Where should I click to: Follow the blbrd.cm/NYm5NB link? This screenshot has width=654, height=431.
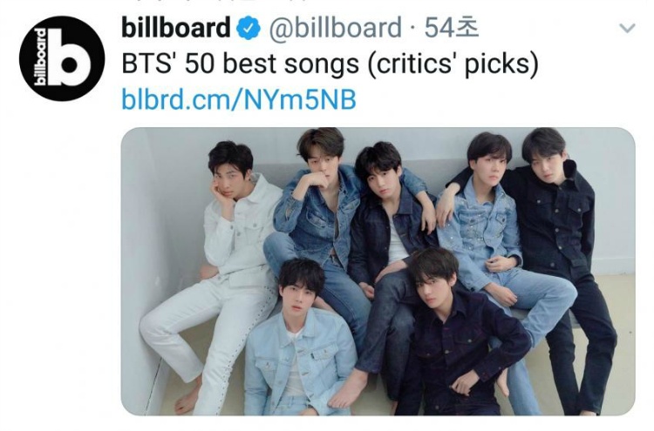point(240,99)
